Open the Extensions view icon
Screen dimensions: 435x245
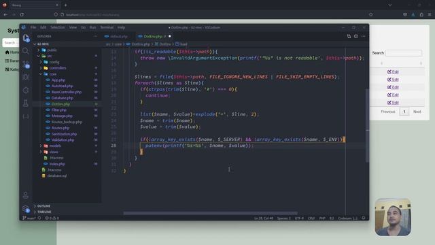coord(26,91)
